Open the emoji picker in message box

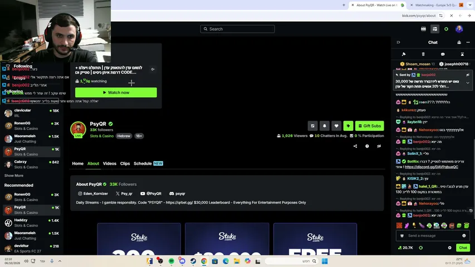tap(464, 235)
